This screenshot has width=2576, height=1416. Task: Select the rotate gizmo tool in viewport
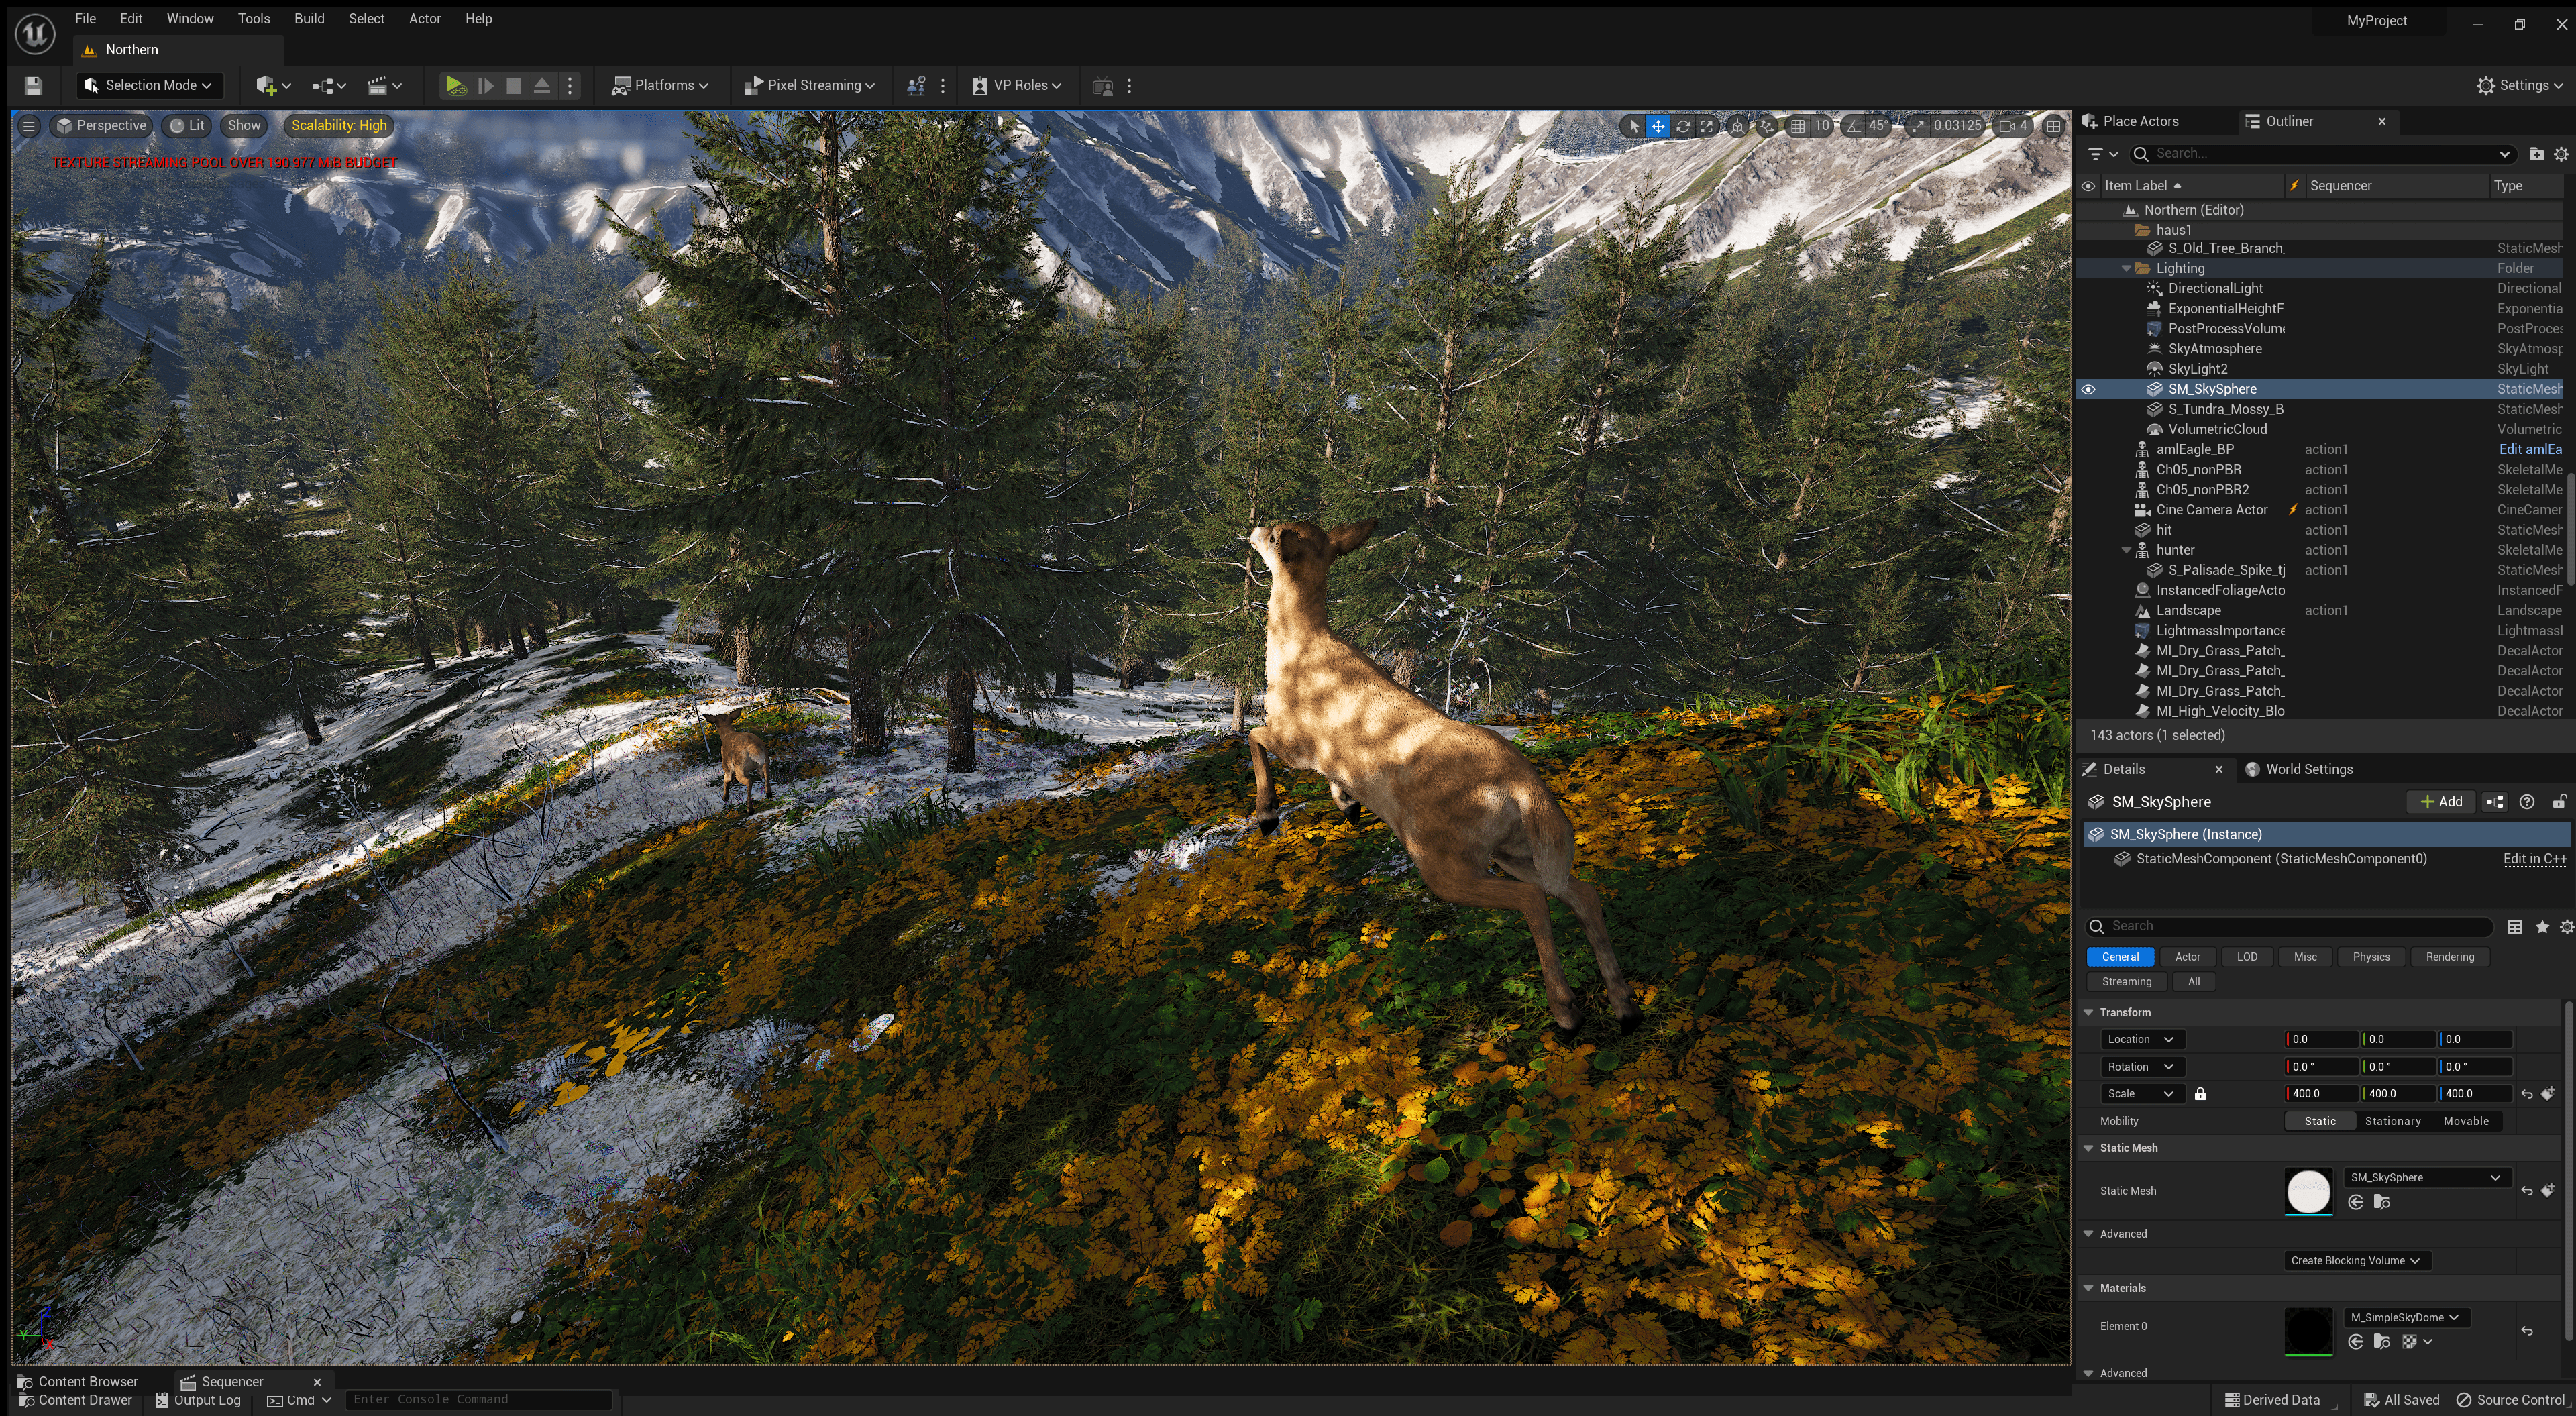coord(1683,126)
